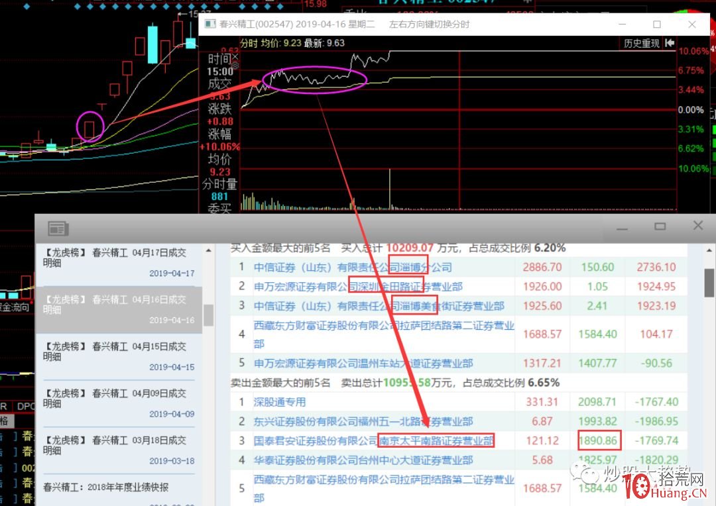Click the news list scrollbar thumb
Screen dimensions: 716x506
click(208, 315)
